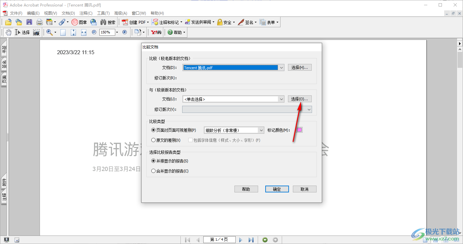Click the rotate pages icon

point(138,32)
